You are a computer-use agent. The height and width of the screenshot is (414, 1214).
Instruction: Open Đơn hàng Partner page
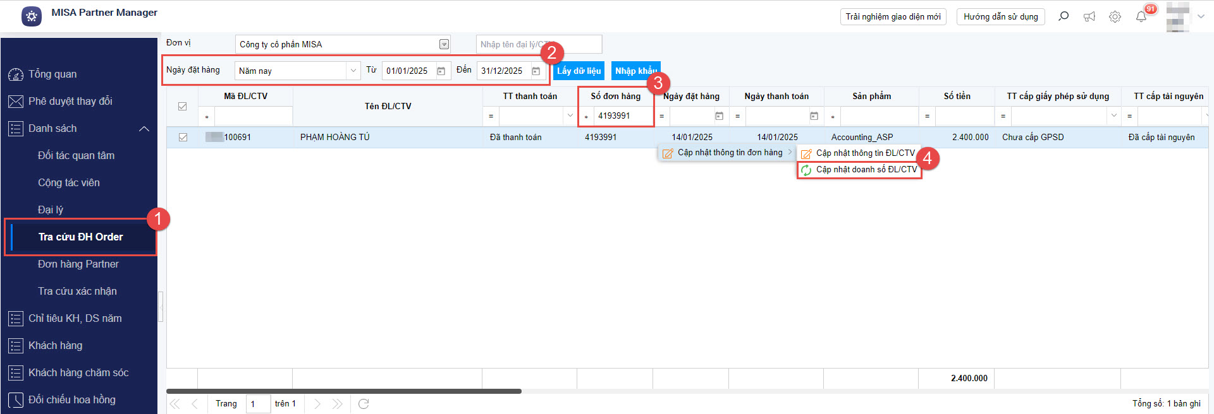(78, 264)
